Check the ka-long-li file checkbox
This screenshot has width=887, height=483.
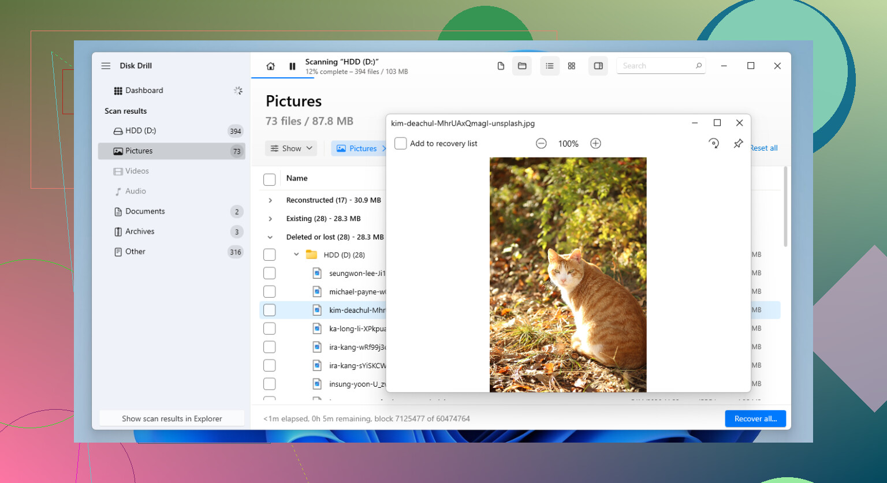point(270,328)
